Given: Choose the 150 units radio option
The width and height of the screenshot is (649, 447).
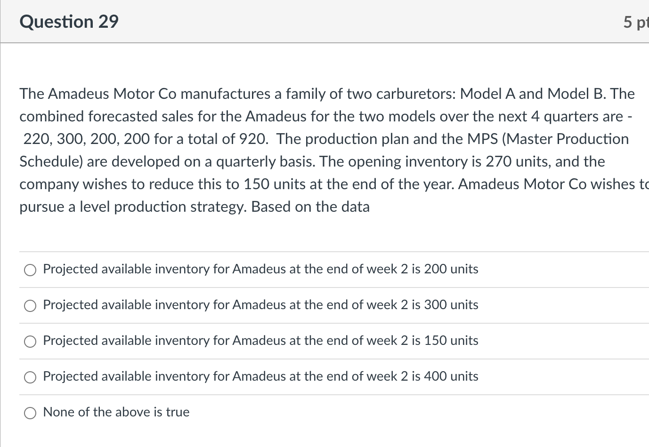Looking at the screenshot, I should [30, 341].
